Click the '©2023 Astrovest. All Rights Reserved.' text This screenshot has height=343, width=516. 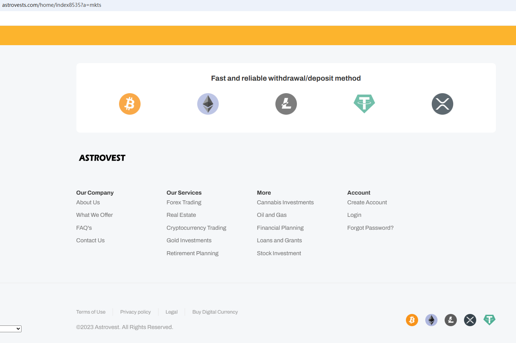click(x=125, y=327)
